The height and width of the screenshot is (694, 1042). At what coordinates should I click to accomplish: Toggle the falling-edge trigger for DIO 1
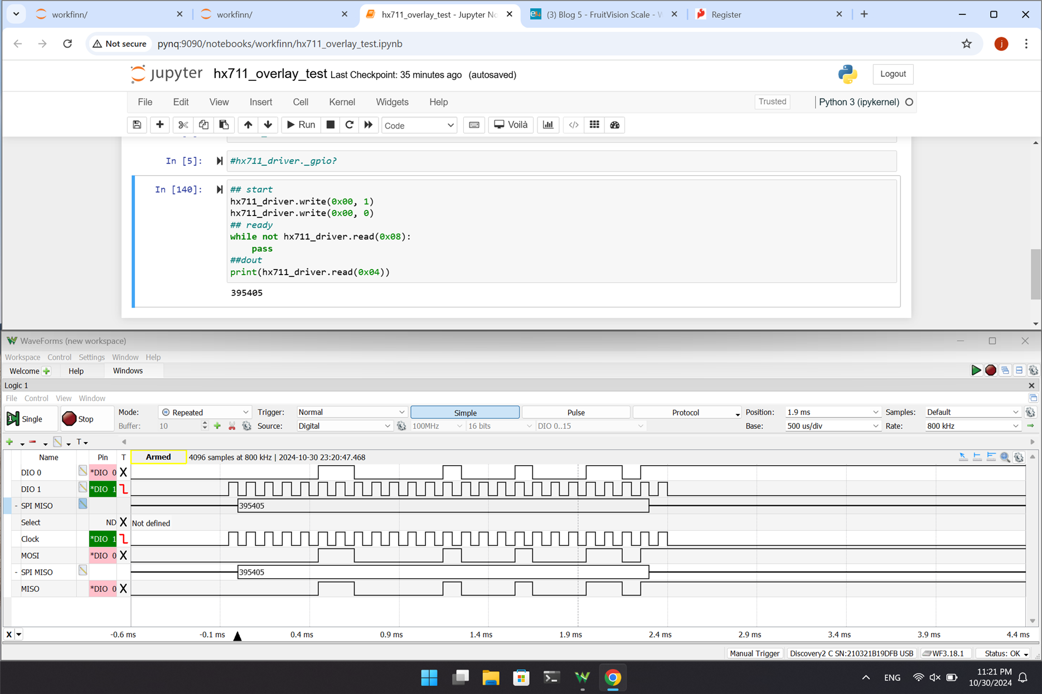[123, 489]
